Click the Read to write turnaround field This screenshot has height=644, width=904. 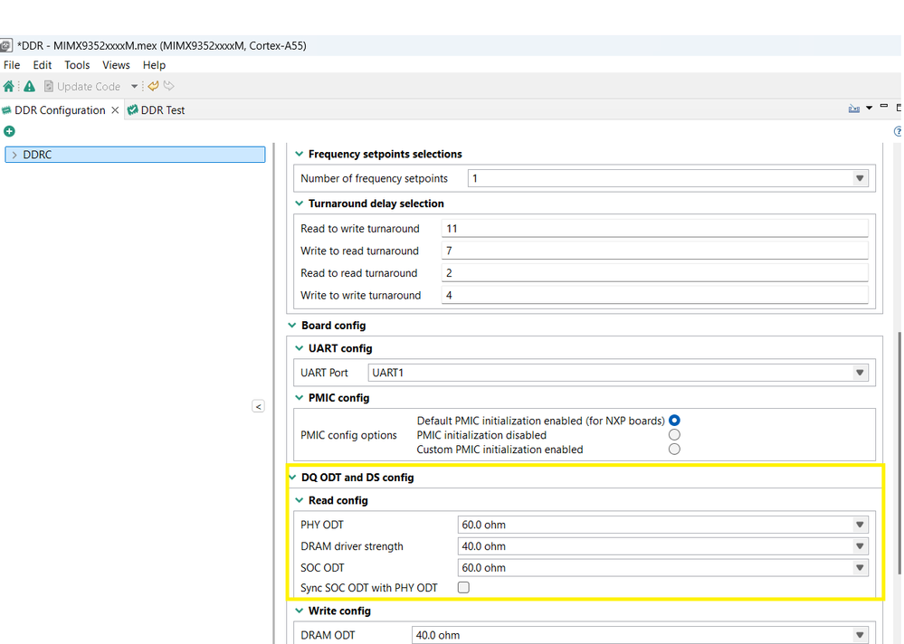(x=653, y=229)
